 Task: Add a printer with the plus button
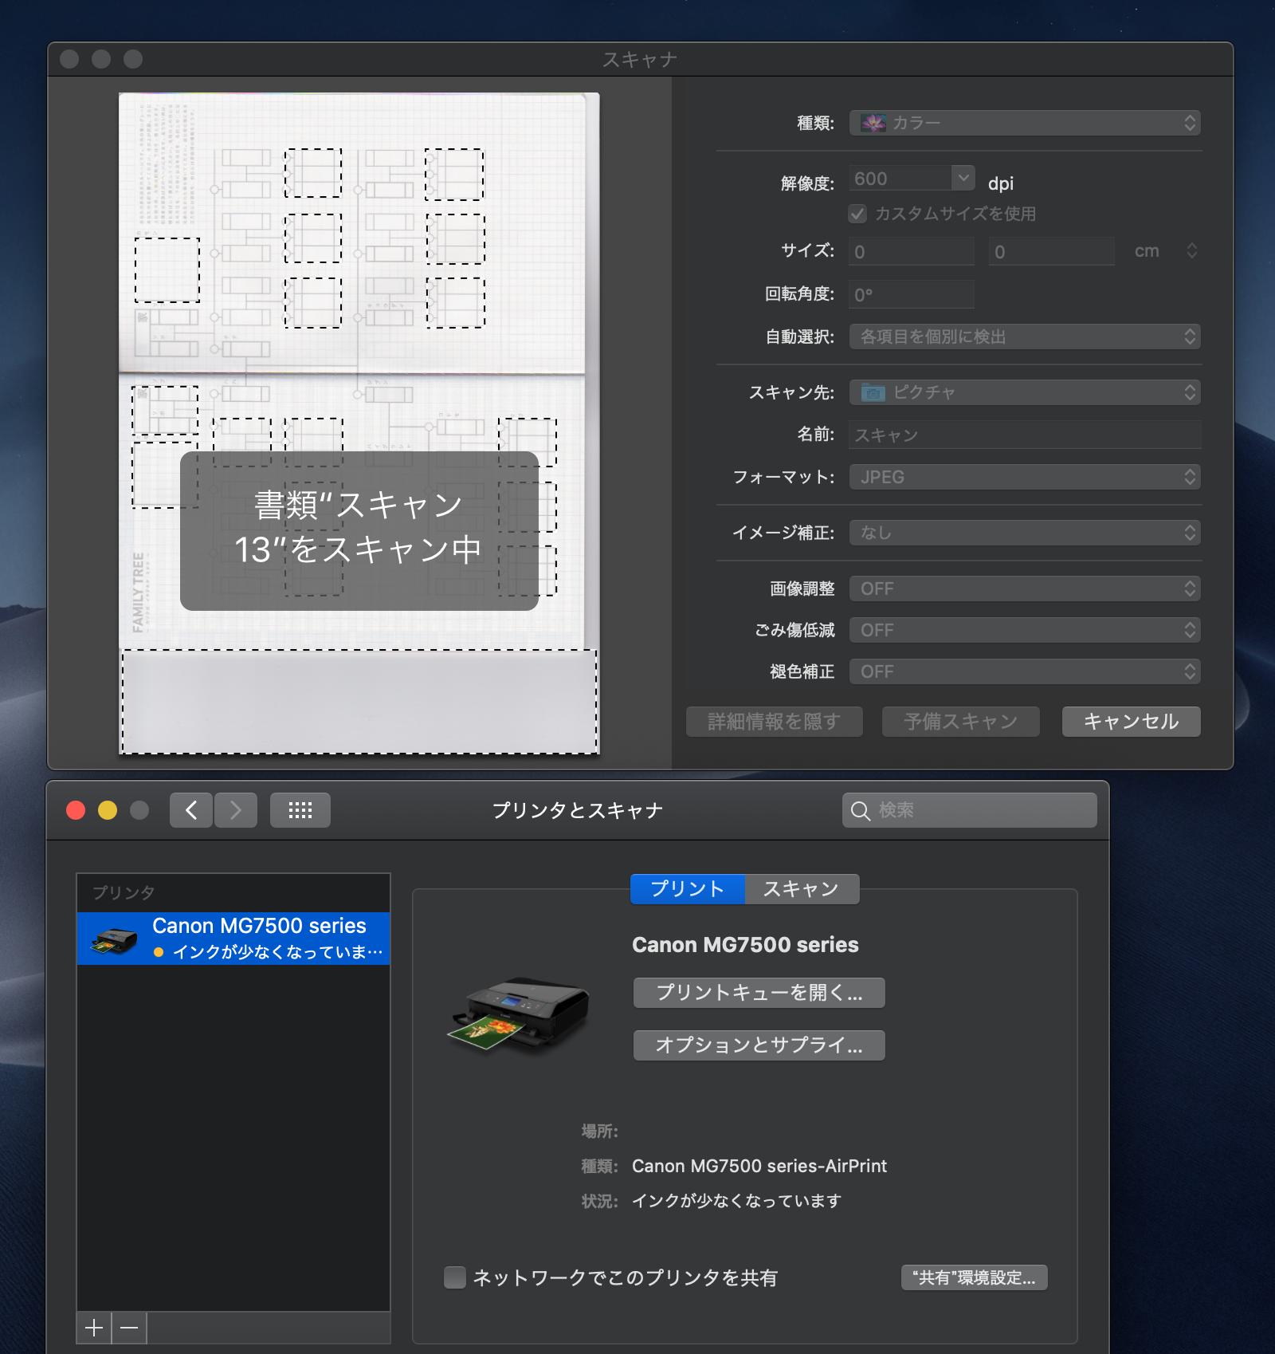(x=94, y=1328)
